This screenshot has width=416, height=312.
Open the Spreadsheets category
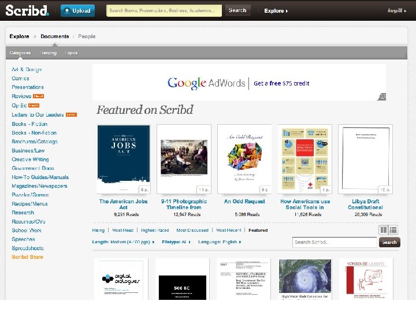(28, 248)
